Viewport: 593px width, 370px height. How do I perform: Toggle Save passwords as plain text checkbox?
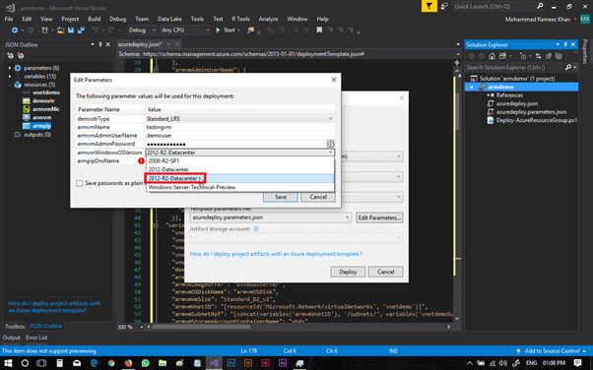(x=80, y=183)
